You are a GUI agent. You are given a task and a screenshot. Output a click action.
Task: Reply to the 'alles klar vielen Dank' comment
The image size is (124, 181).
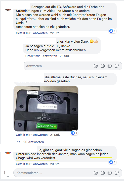pyautogui.click(x=50, y=56)
